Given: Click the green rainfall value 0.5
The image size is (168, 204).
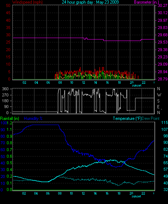Looking at the screenshot, I should tap(9, 163).
